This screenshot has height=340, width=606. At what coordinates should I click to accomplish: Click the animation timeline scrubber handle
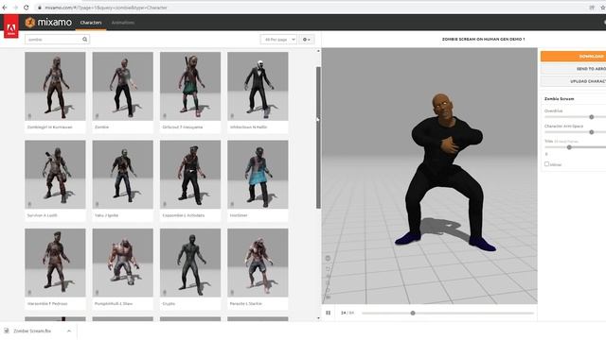click(413, 313)
